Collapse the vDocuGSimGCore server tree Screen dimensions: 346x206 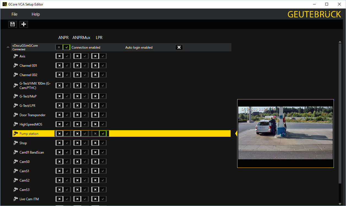(x=8, y=48)
